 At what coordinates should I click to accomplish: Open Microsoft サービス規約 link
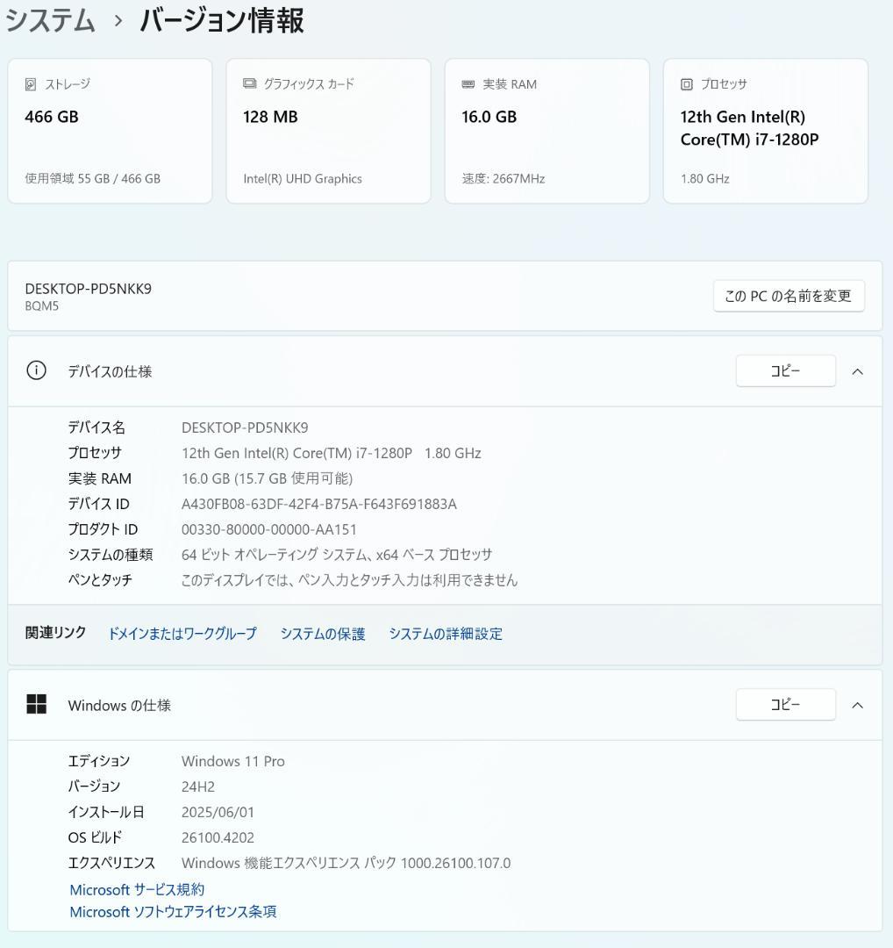(x=137, y=889)
